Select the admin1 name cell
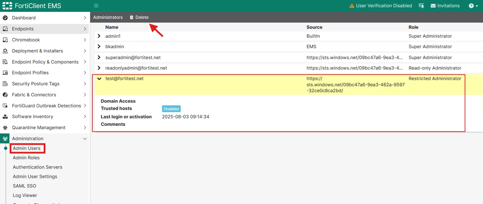 tap(113, 36)
